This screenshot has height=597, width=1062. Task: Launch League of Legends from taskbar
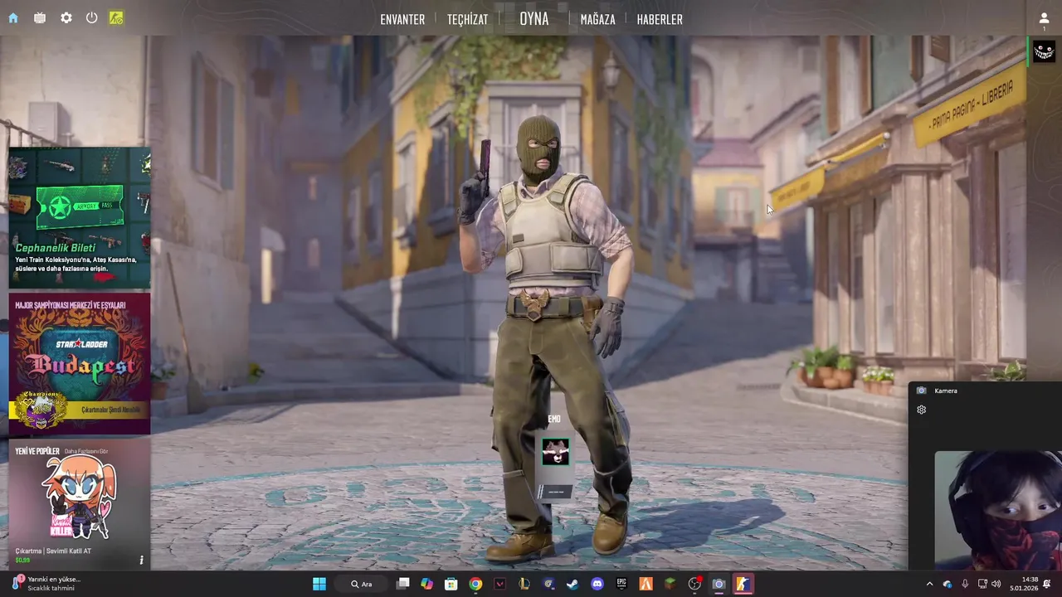click(x=524, y=584)
